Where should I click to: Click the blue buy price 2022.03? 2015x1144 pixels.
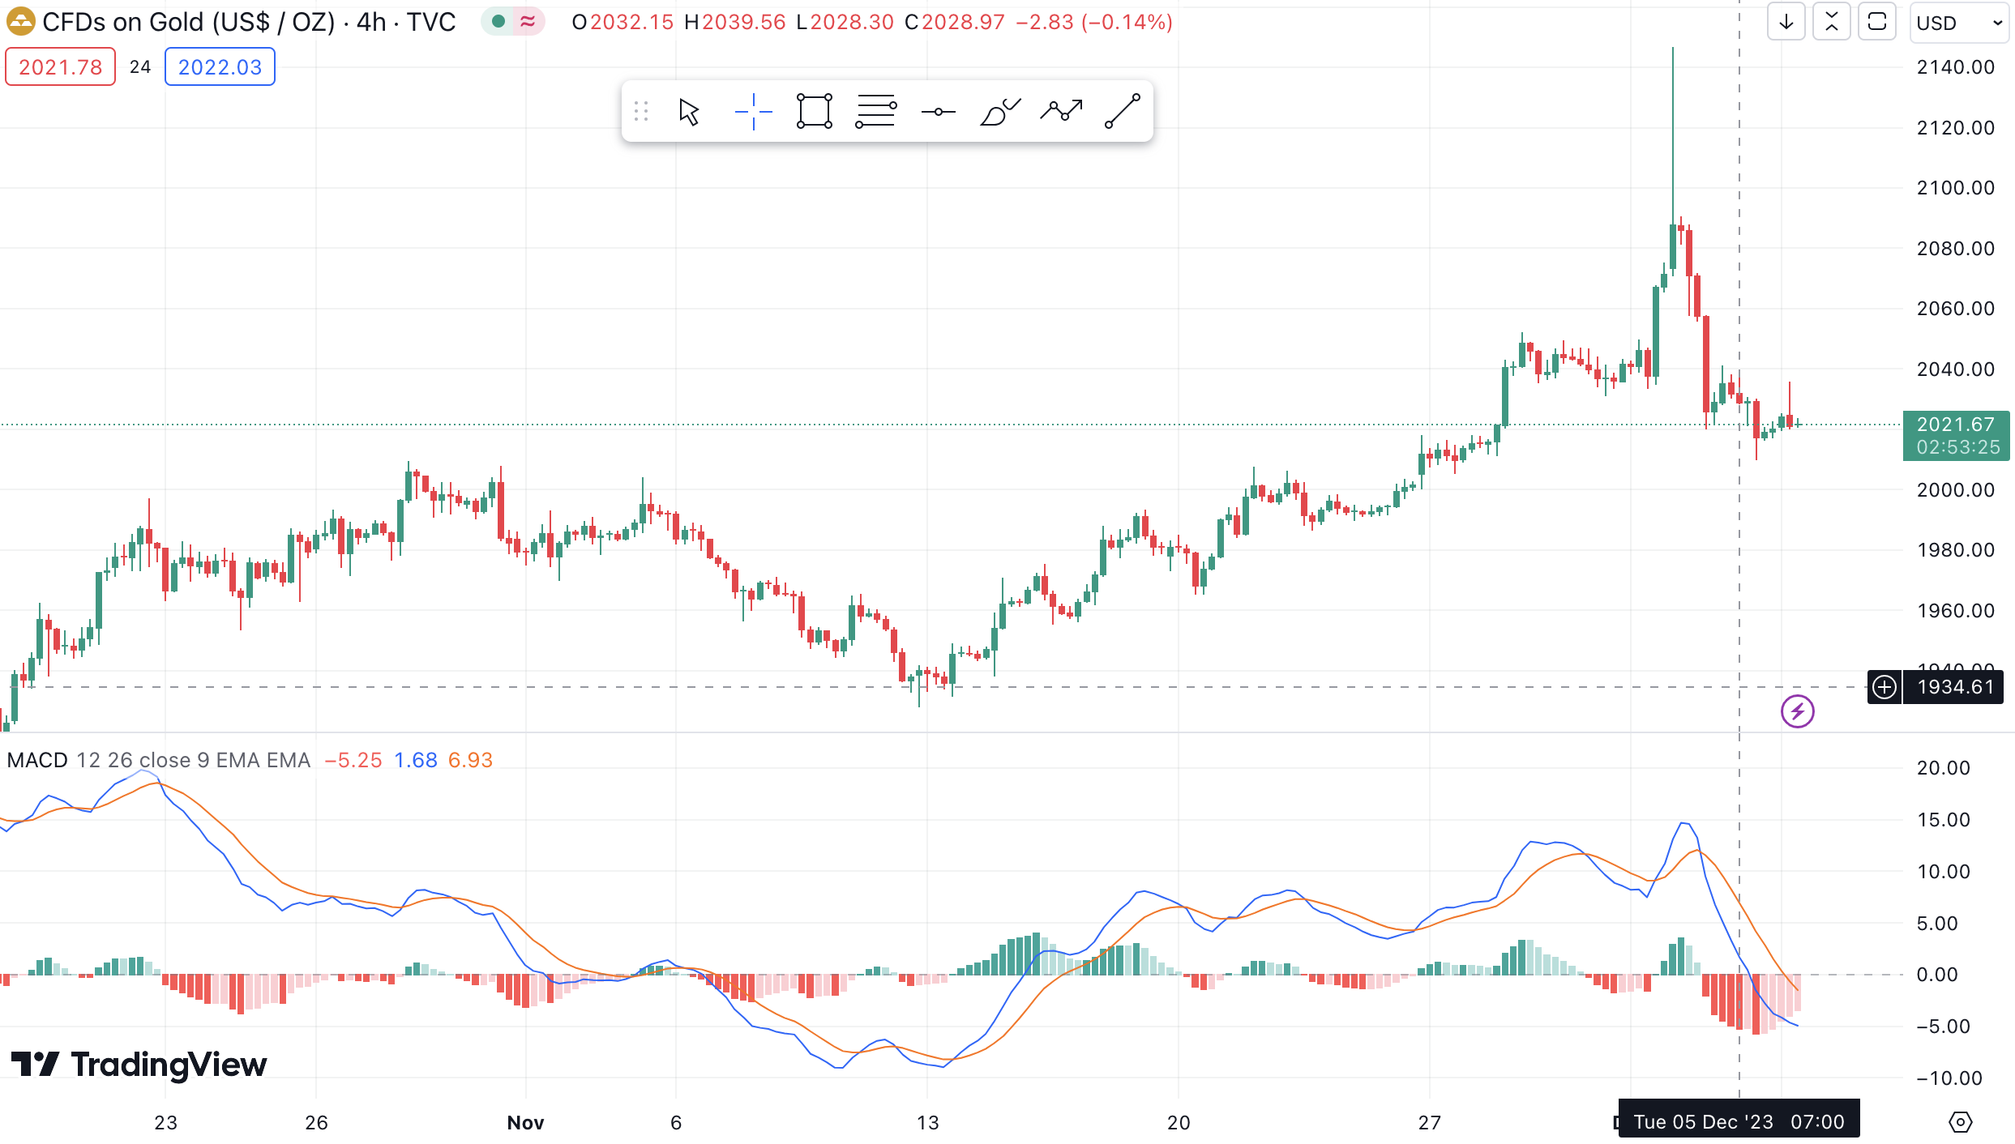(x=220, y=66)
